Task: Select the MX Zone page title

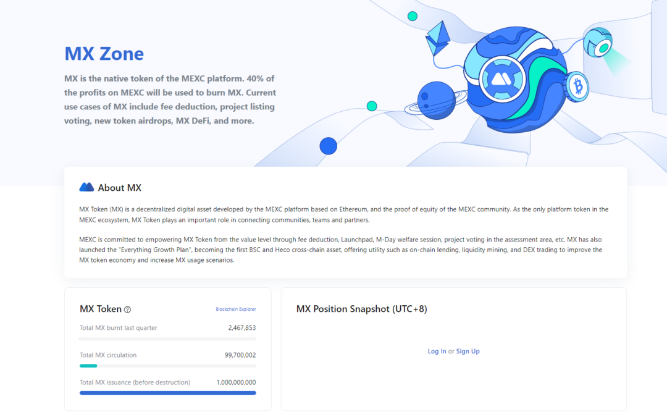Action: (x=104, y=54)
